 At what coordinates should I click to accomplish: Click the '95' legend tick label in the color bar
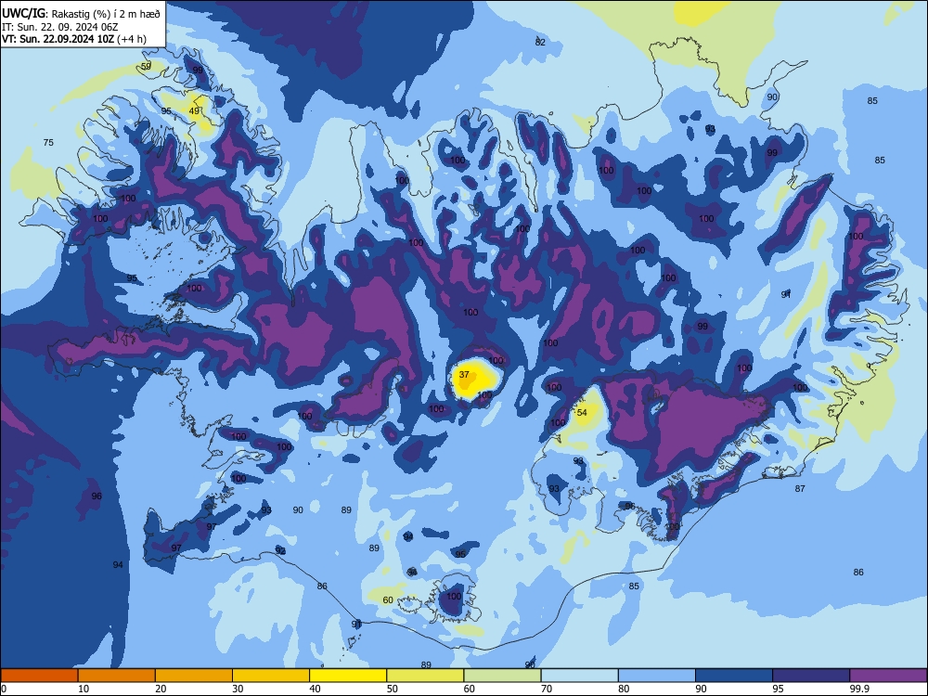(778, 689)
